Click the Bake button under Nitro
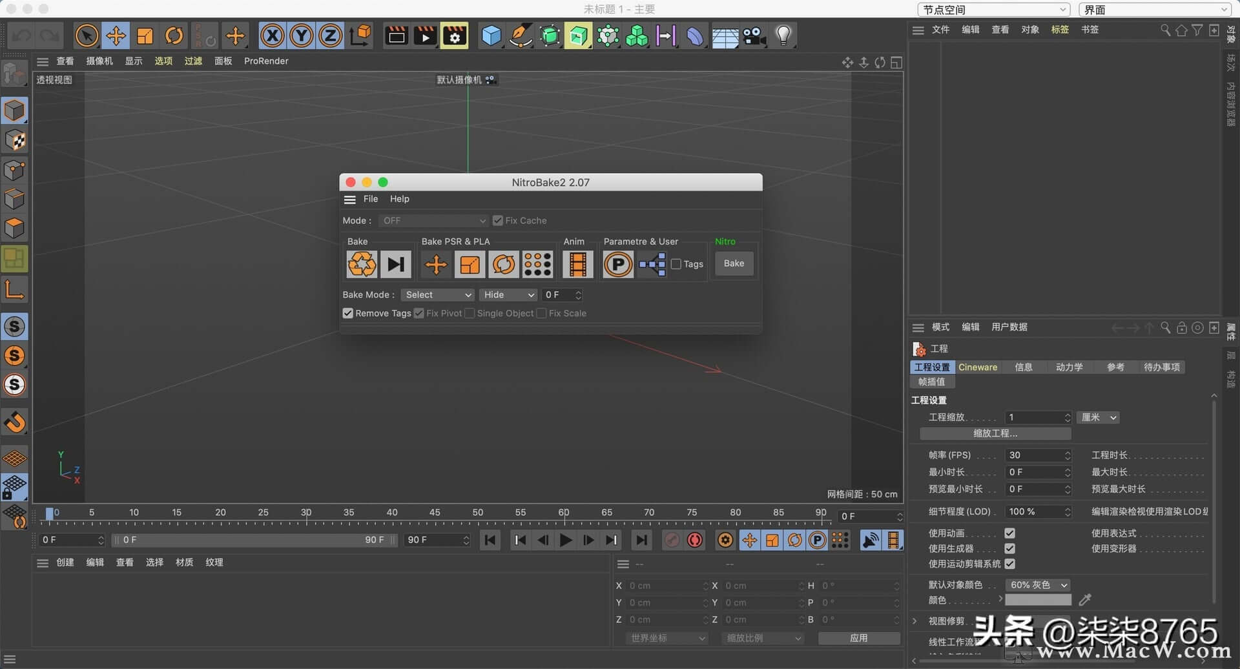 click(x=734, y=263)
